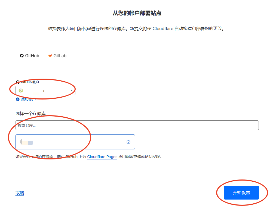Switch to the GitHub tab label

(x=32, y=56)
